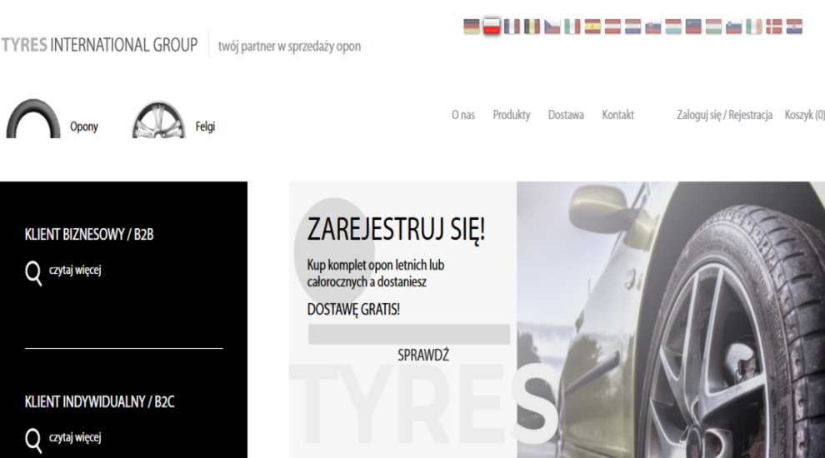825x458 pixels.
Task: Switch to the Spanish flag
Action: (592, 27)
